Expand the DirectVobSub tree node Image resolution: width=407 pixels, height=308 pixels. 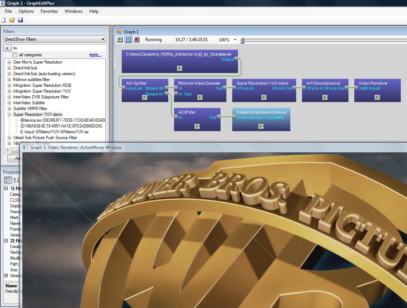[x=9, y=68]
